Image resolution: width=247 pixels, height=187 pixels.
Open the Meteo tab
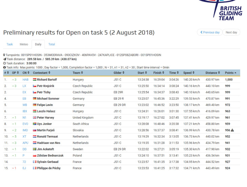(x=24, y=44)
